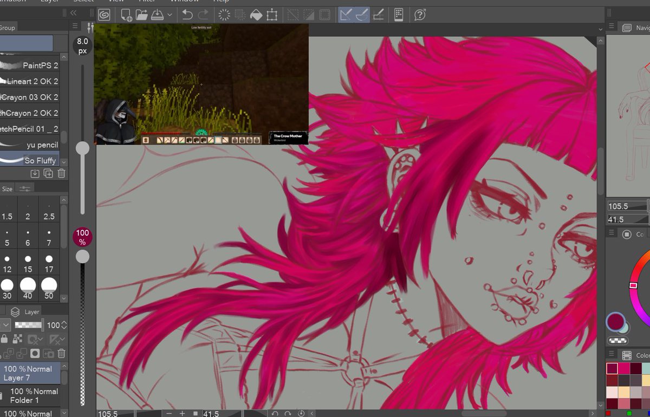Save the current drawing

[x=158, y=15]
